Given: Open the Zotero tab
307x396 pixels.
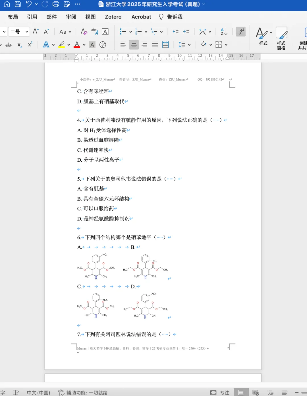Looking at the screenshot, I should coord(113,17).
